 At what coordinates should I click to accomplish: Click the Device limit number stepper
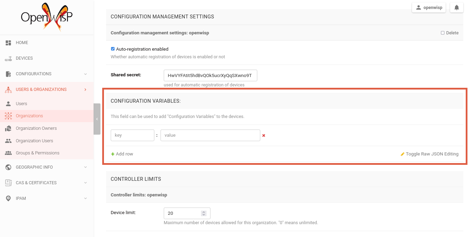click(x=204, y=213)
